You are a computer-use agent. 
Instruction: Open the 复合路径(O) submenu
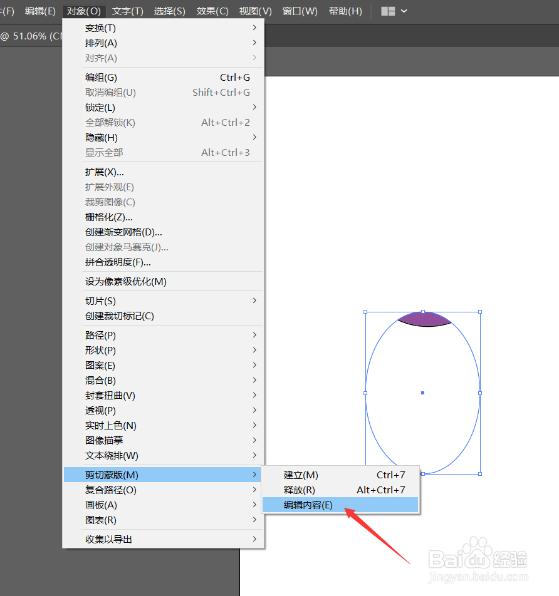(163, 490)
